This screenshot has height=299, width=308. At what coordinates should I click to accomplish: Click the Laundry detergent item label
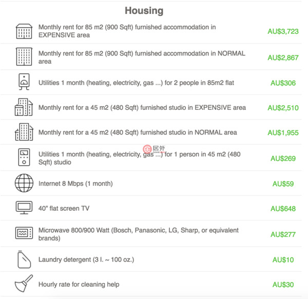pyautogui.click(x=86, y=260)
